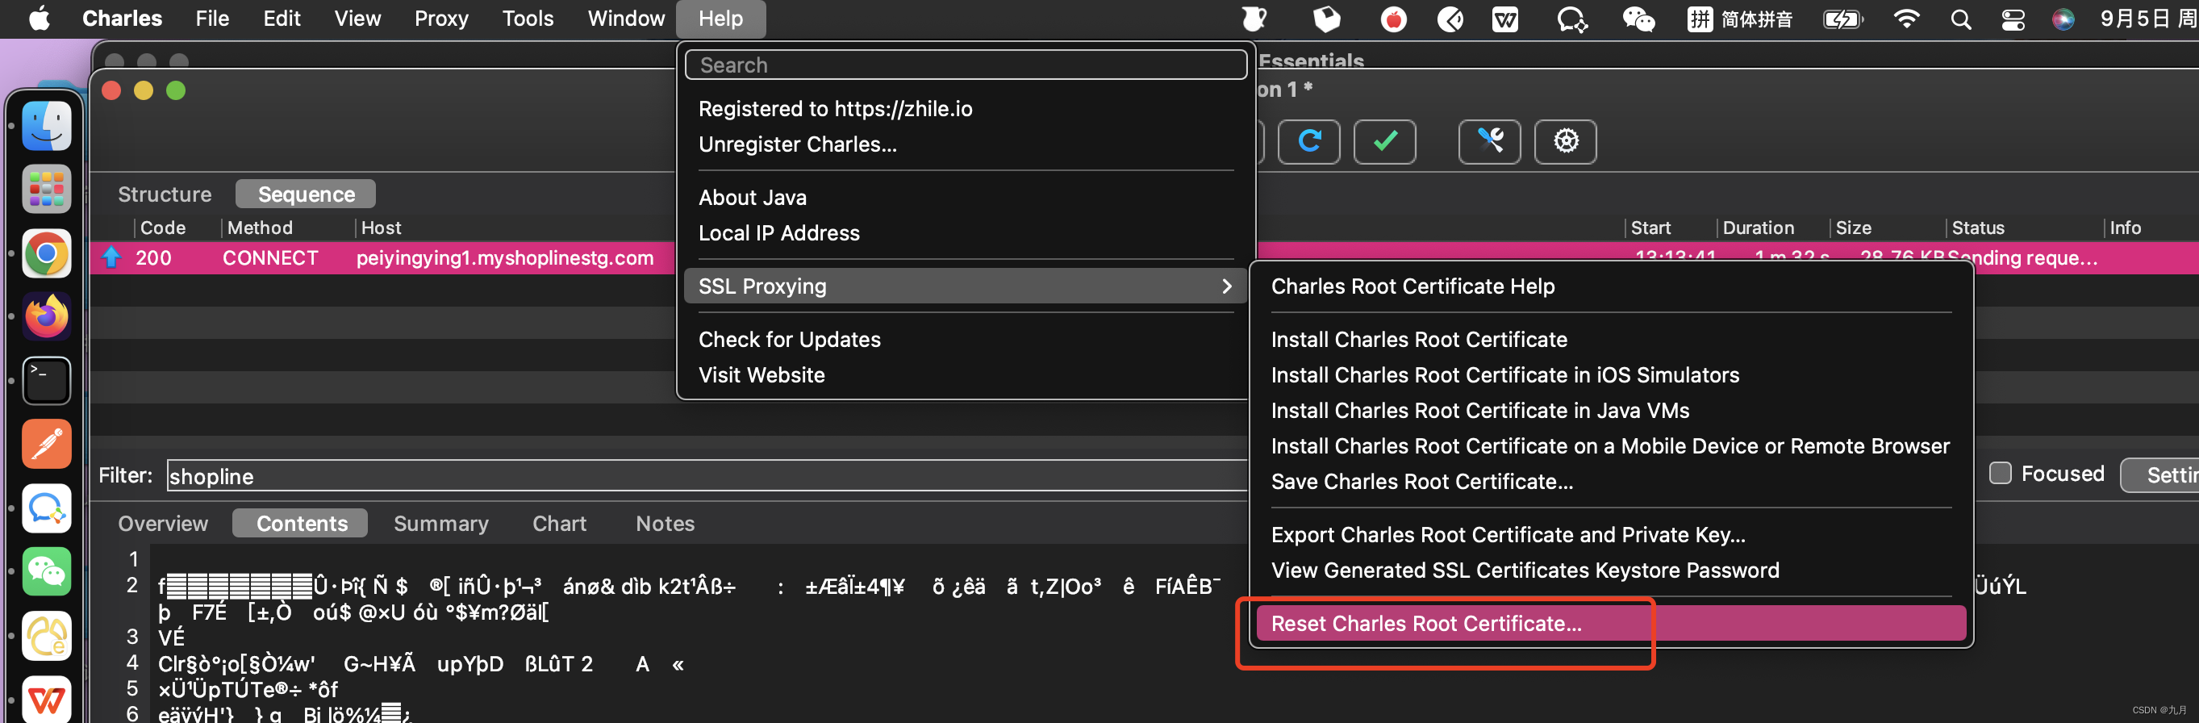This screenshot has width=2199, height=723.
Task: Open Charles Root Certificate Help
Action: [1611, 286]
